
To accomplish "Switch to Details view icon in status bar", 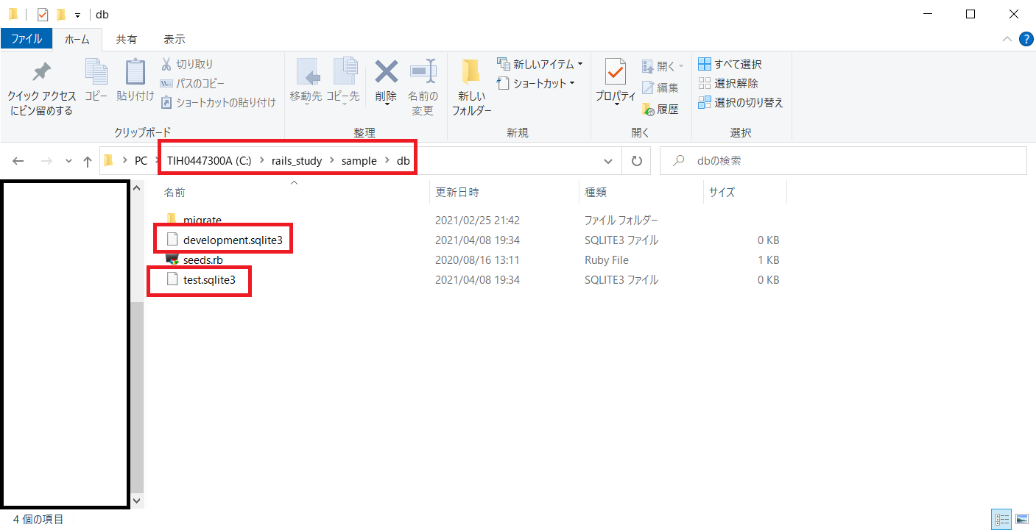I will (1002, 520).
